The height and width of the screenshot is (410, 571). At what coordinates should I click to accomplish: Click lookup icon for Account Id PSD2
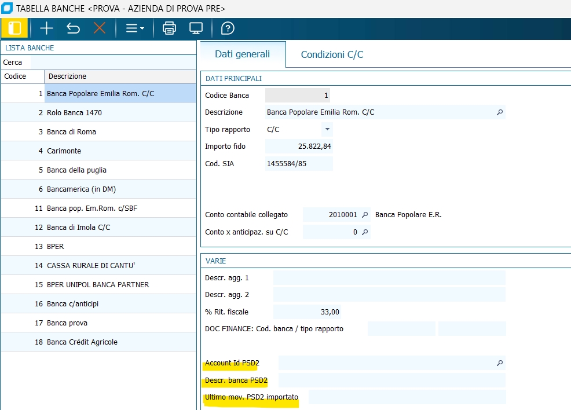[x=500, y=363]
